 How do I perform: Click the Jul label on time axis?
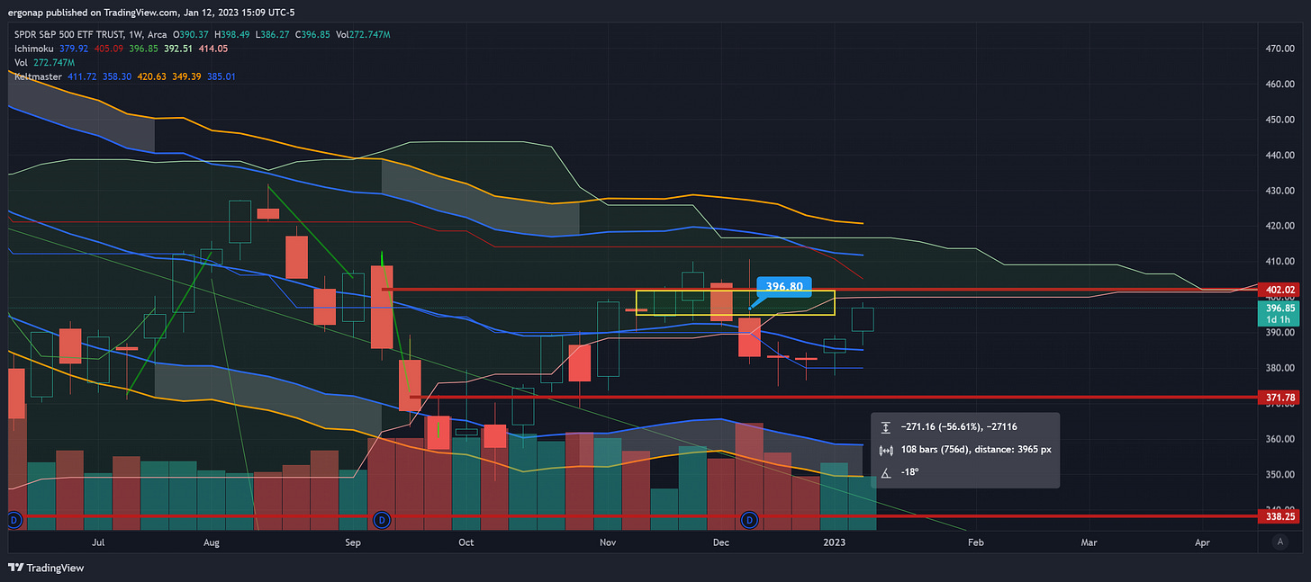(x=98, y=542)
